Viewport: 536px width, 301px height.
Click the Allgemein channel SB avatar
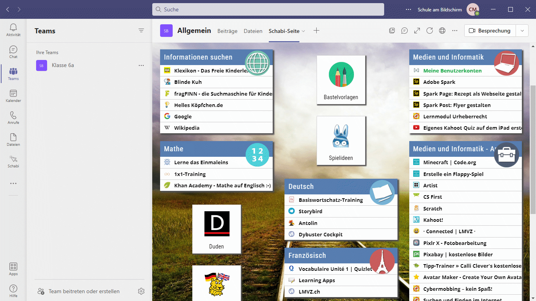[x=166, y=31]
